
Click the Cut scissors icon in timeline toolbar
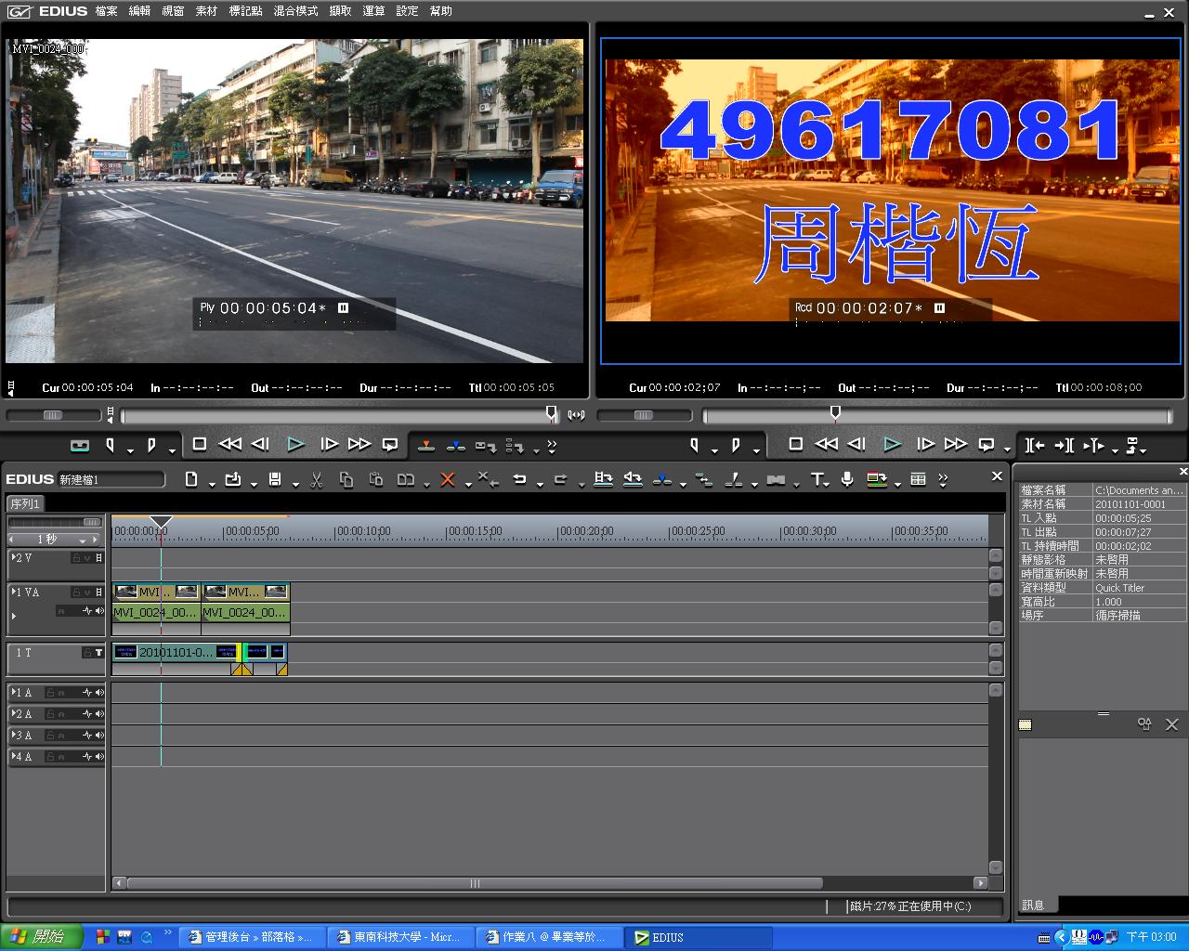[316, 479]
